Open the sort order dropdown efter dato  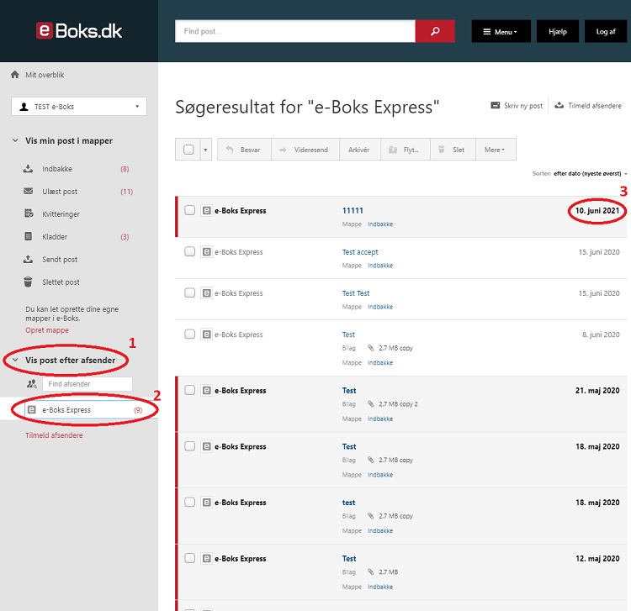coord(590,174)
